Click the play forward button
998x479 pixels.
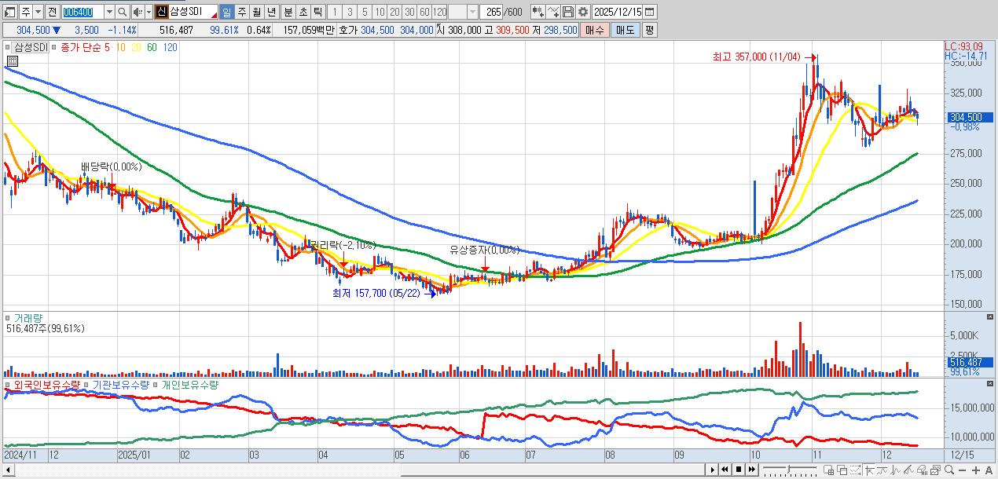click(713, 470)
